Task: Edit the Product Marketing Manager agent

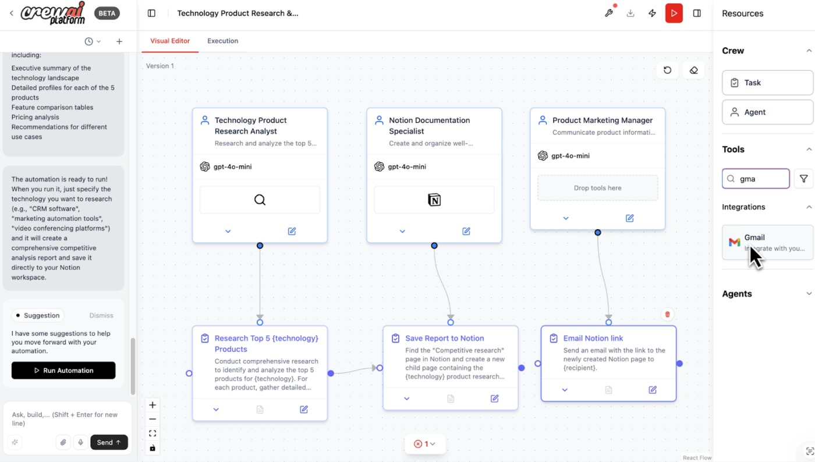Action: click(x=629, y=218)
